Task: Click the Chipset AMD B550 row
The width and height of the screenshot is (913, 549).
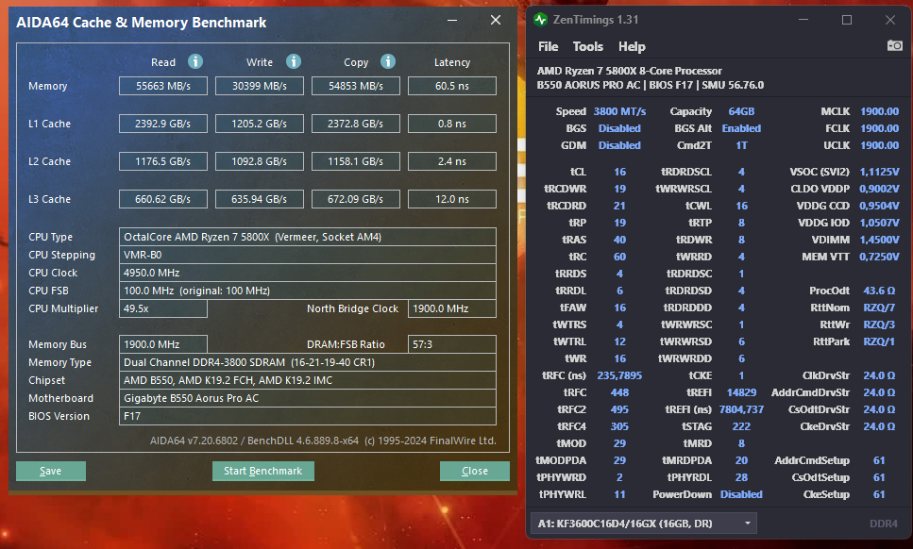Action: tap(308, 380)
